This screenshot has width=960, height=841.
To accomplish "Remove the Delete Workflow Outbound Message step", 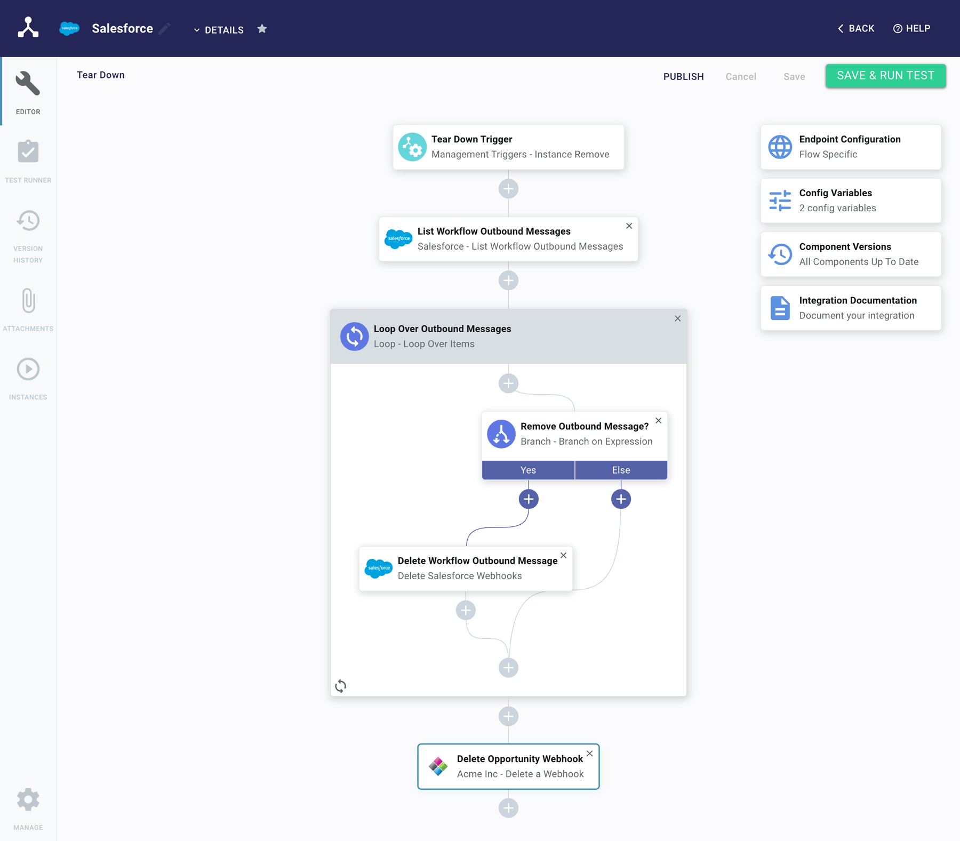I will (x=563, y=556).
